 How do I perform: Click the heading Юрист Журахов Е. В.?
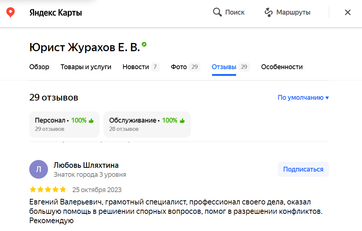click(84, 47)
